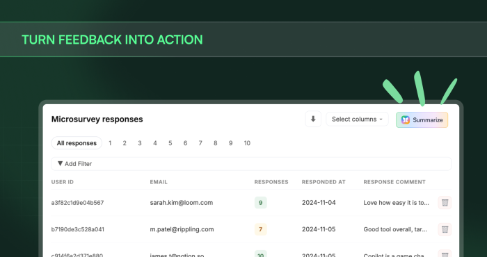Open the Select columns dropdown

(x=357, y=119)
